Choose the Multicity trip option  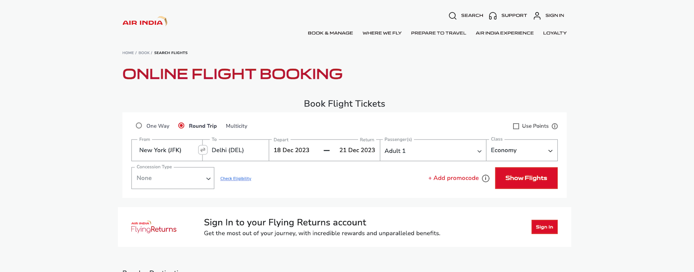click(x=236, y=126)
